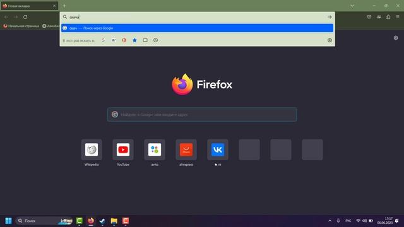This screenshot has height=227, width=404.
Task: Open the first empty shortcut tile
Action: pyautogui.click(x=249, y=150)
